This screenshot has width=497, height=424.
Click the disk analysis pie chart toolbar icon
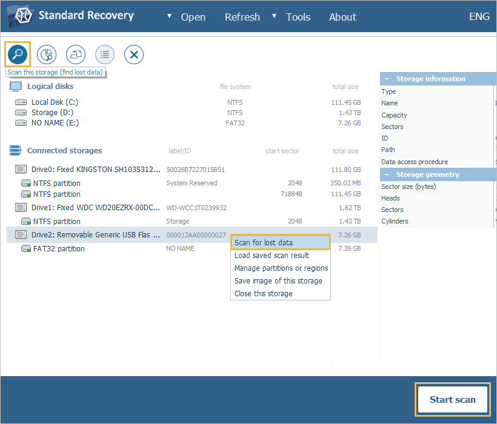[46, 54]
